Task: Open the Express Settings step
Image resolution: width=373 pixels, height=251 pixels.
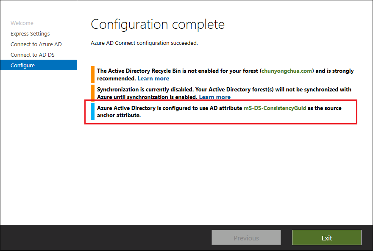Action: click(x=30, y=33)
